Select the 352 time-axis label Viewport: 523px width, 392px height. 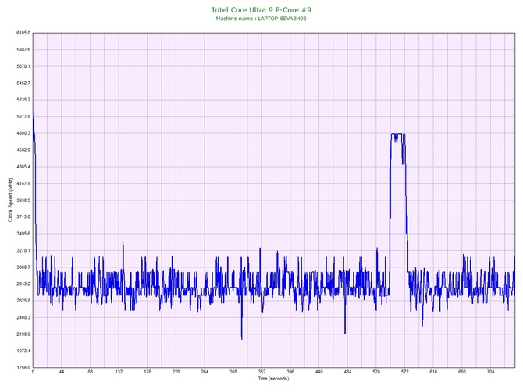[261, 372]
